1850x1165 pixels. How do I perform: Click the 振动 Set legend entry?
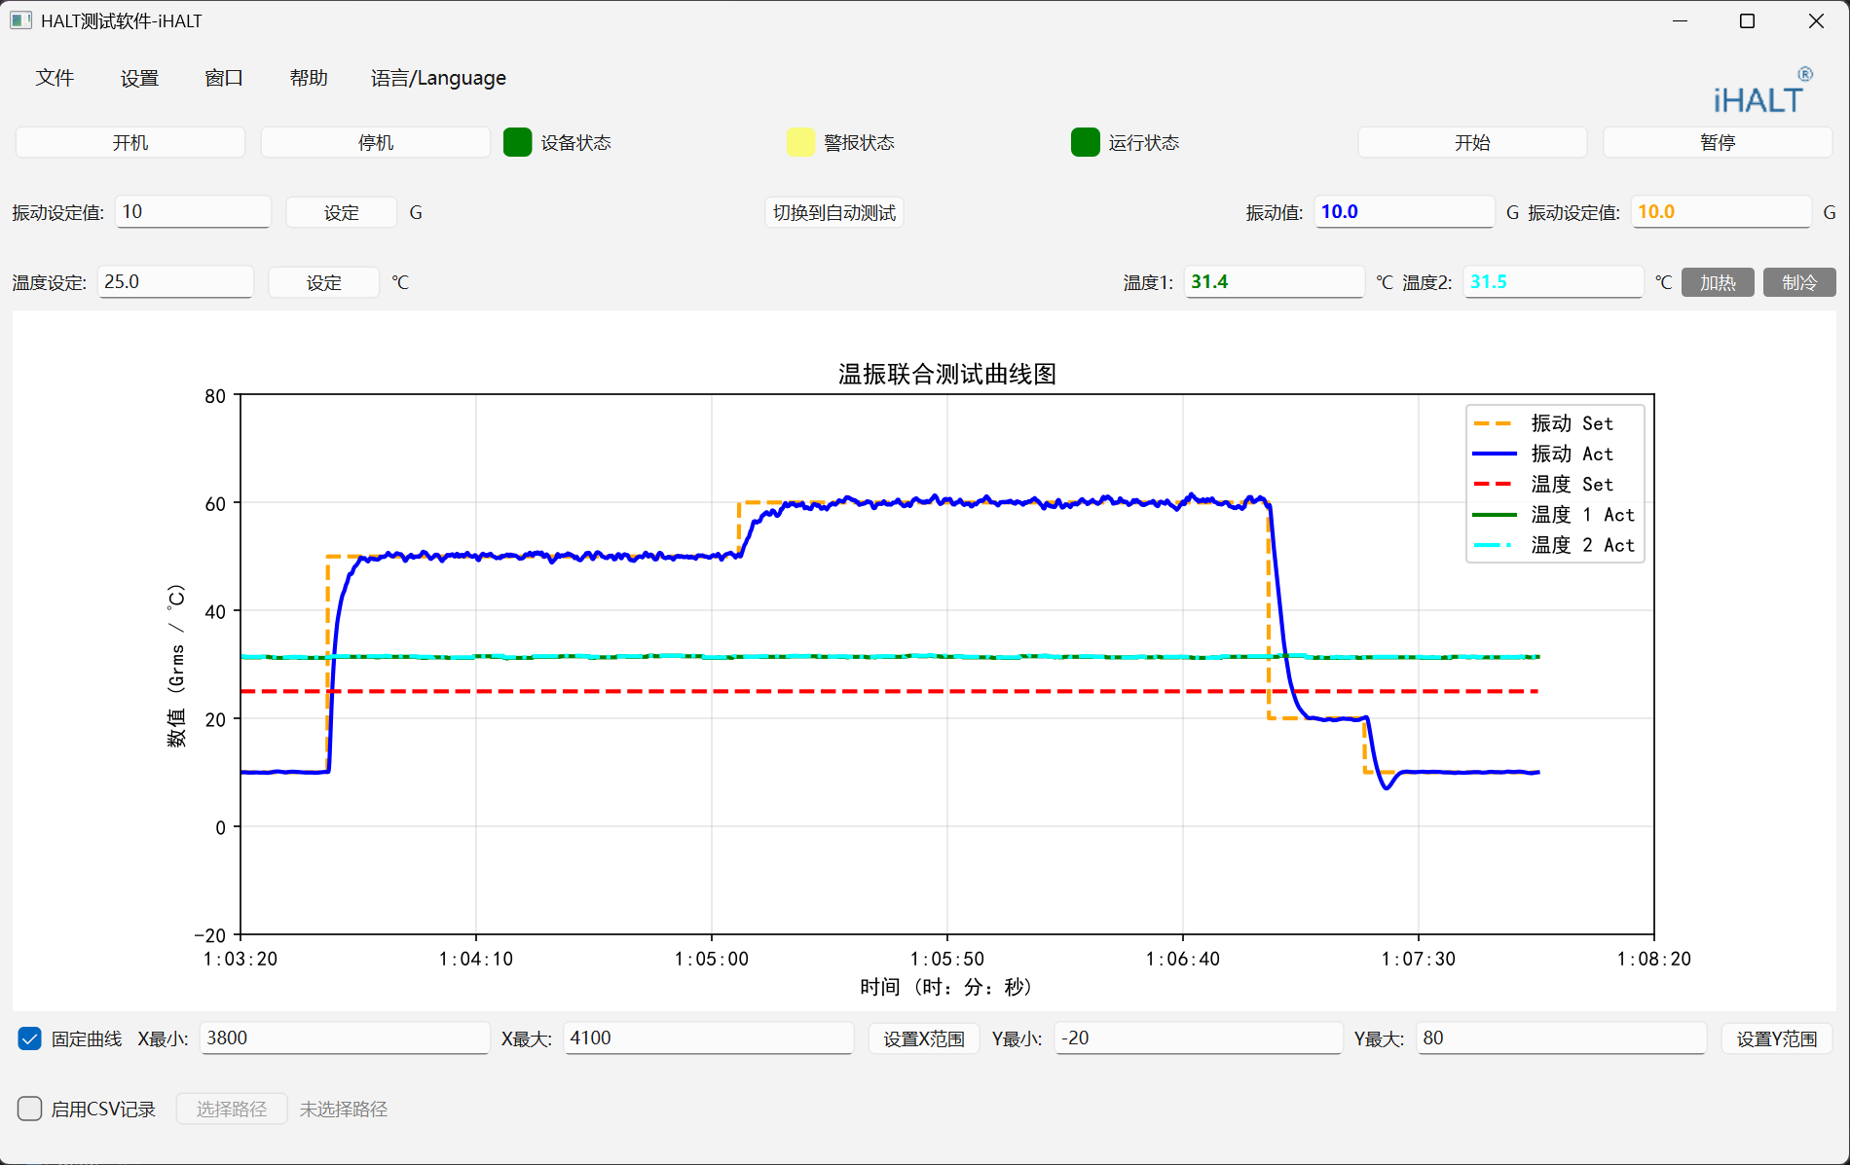pos(1543,423)
